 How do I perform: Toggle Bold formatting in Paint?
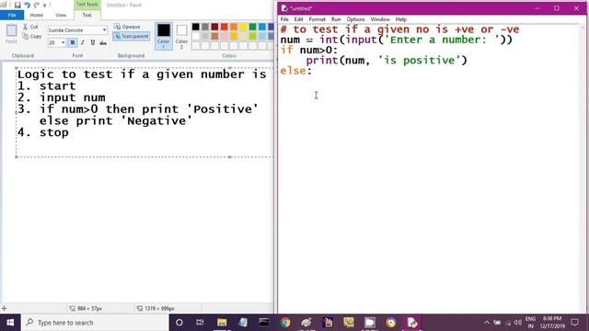coord(73,43)
